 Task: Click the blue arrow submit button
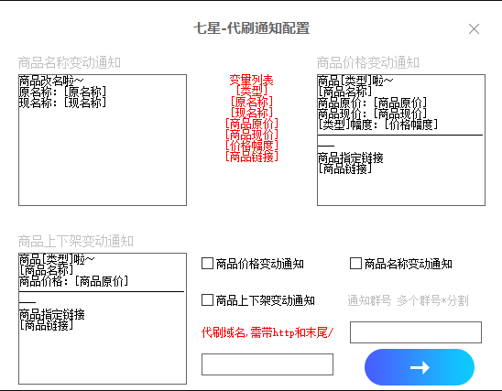(x=419, y=367)
